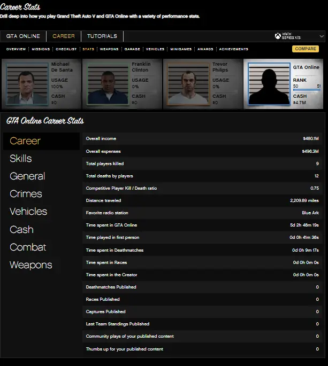328x366 pixels.
Task: Open the MINIGAMES section
Action: point(181,49)
